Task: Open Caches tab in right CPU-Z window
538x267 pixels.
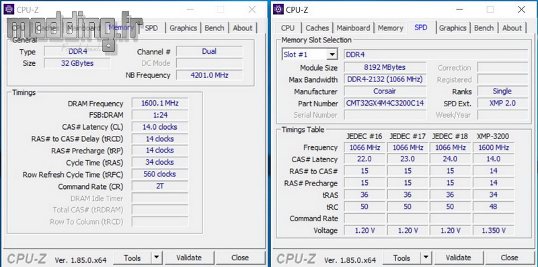Action: (x=317, y=28)
